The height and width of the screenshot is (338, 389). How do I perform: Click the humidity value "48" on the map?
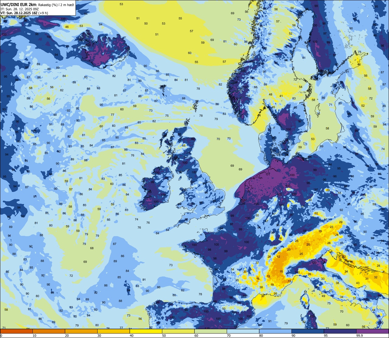click(x=270, y=95)
